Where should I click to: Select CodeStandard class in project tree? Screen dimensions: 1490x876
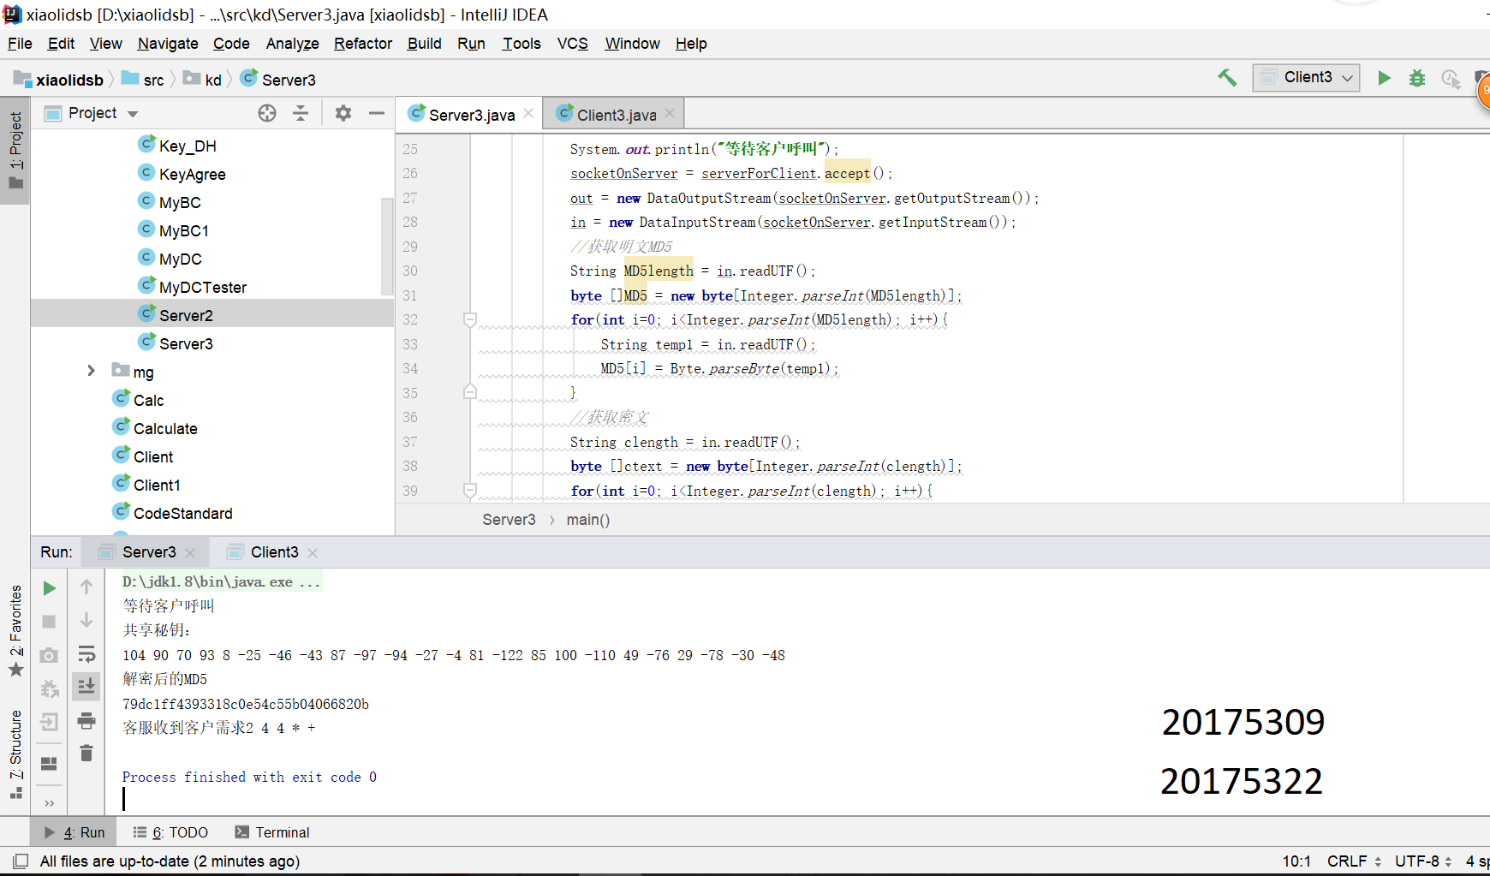[x=182, y=513]
